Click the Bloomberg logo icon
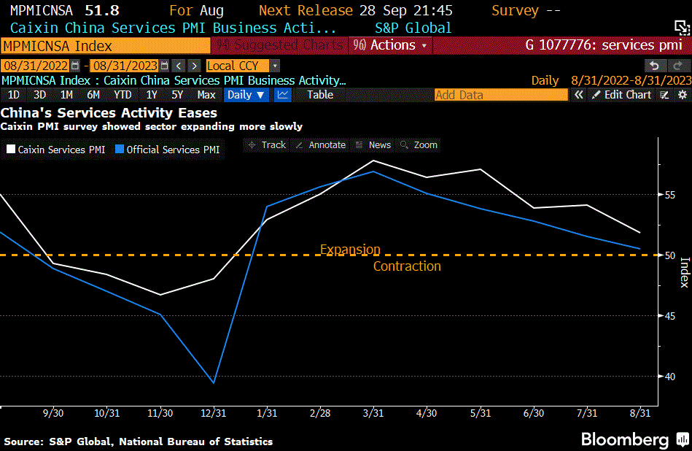 tap(683, 439)
